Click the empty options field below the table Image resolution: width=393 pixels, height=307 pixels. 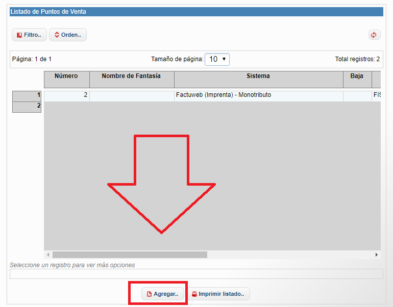pos(196,274)
